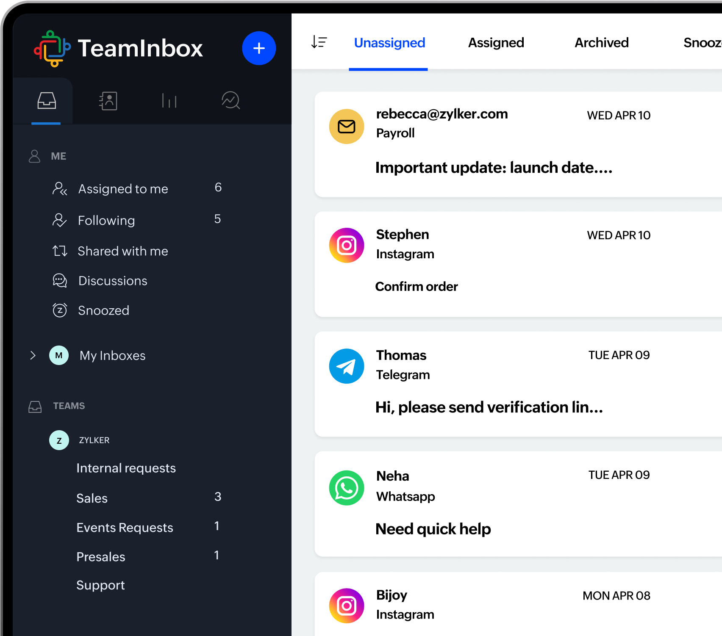Click the Assigned to me count 6
The image size is (722, 636).
click(218, 187)
